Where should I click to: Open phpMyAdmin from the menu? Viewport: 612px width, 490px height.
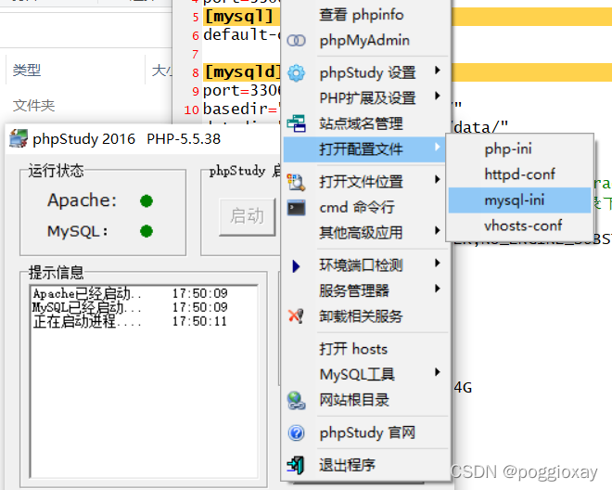[364, 41]
